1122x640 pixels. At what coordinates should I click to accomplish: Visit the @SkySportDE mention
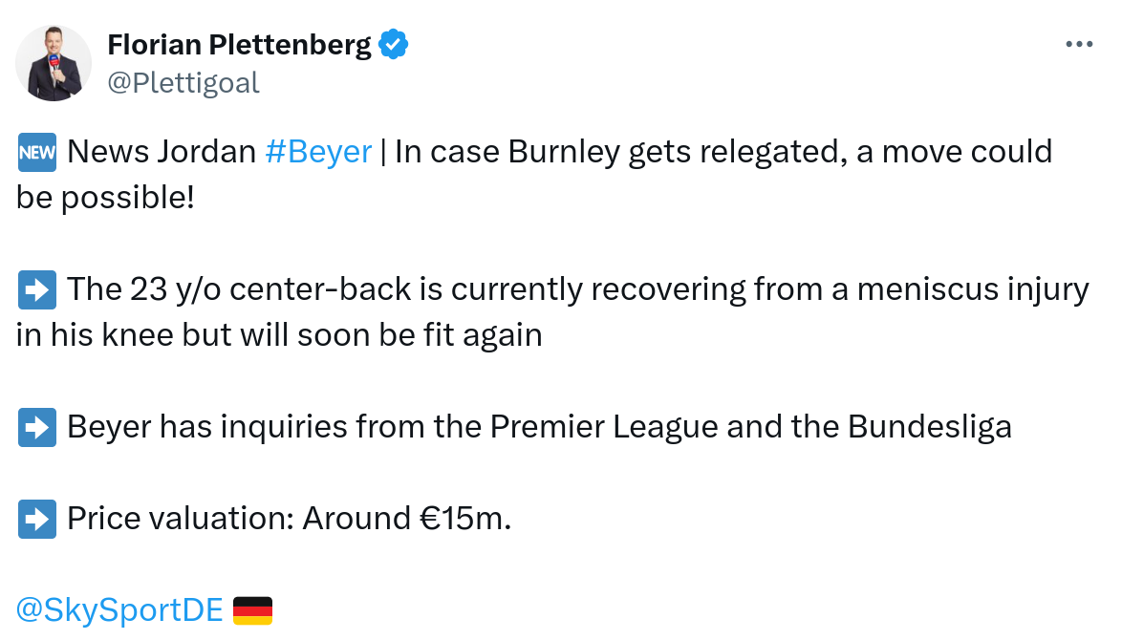click(x=119, y=609)
